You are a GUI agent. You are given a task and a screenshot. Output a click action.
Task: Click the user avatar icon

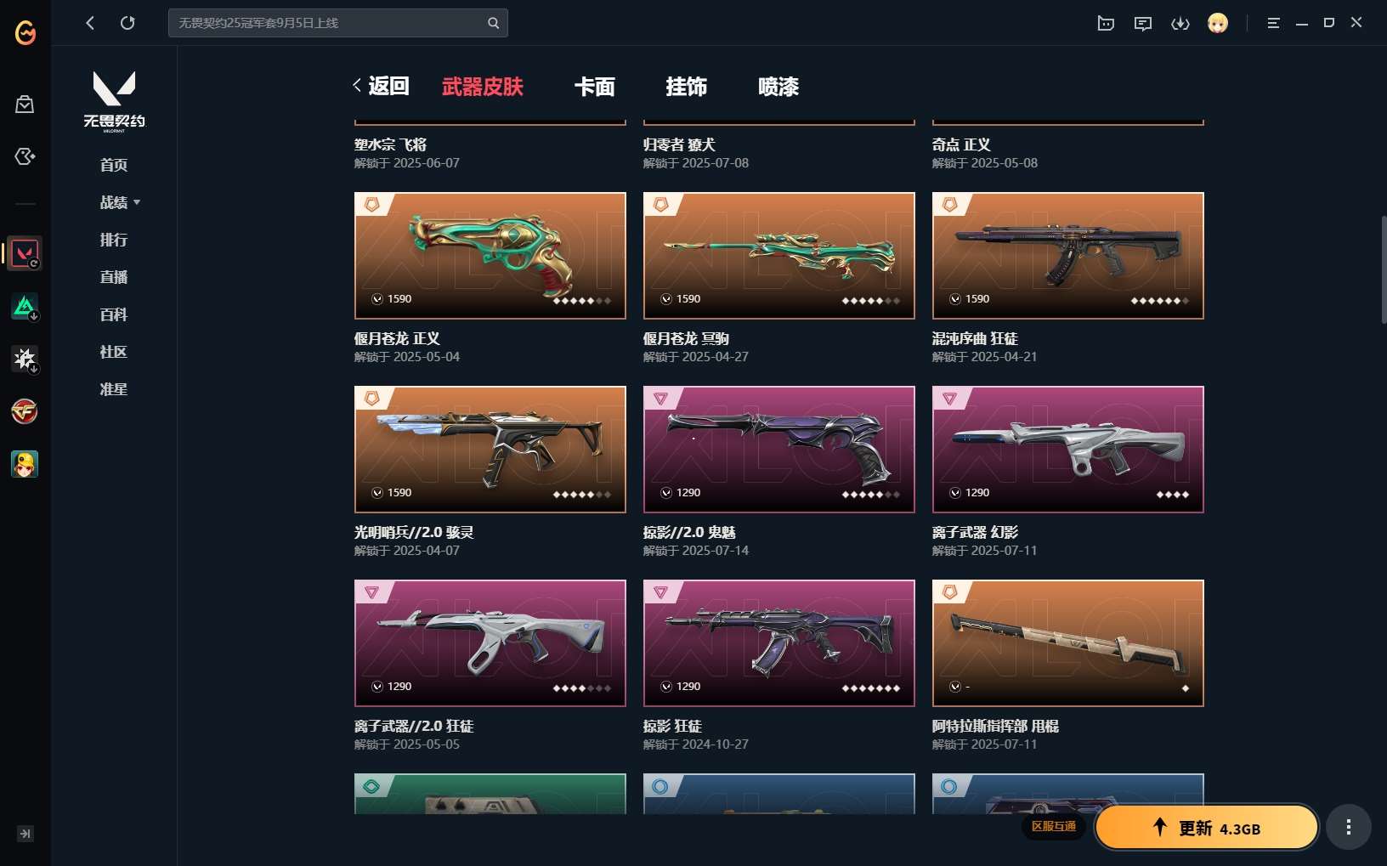pyautogui.click(x=1218, y=23)
